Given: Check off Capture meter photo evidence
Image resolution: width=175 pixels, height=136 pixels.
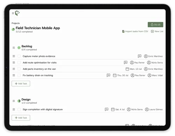Looking at the screenshot, I should click(19, 56).
